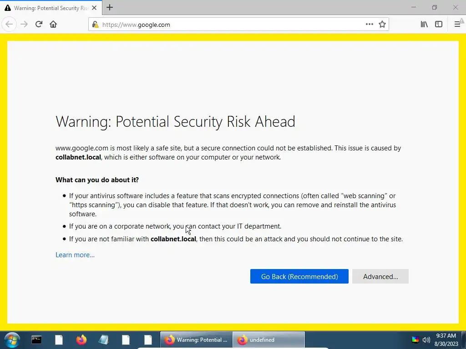Click Go Back (Recommended) button
This screenshot has width=466, height=349.
click(x=299, y=276)
